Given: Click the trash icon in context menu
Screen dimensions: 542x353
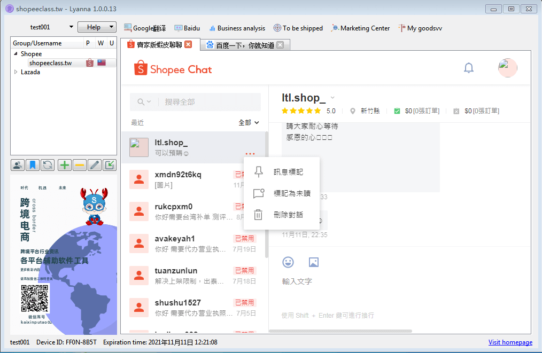Looking at the screenshot, I should click(x=258, y=215).
